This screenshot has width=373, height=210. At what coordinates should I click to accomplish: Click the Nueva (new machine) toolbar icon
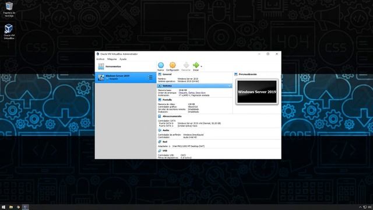coord(161,65)
